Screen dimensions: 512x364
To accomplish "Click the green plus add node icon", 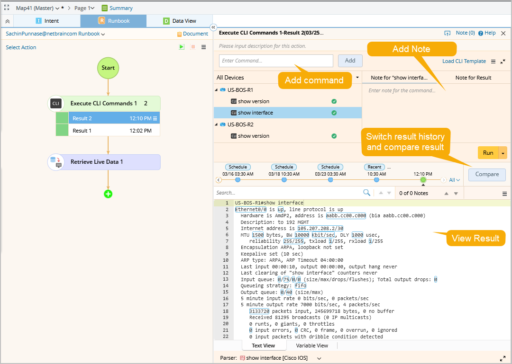I will [x=108, y=194].
